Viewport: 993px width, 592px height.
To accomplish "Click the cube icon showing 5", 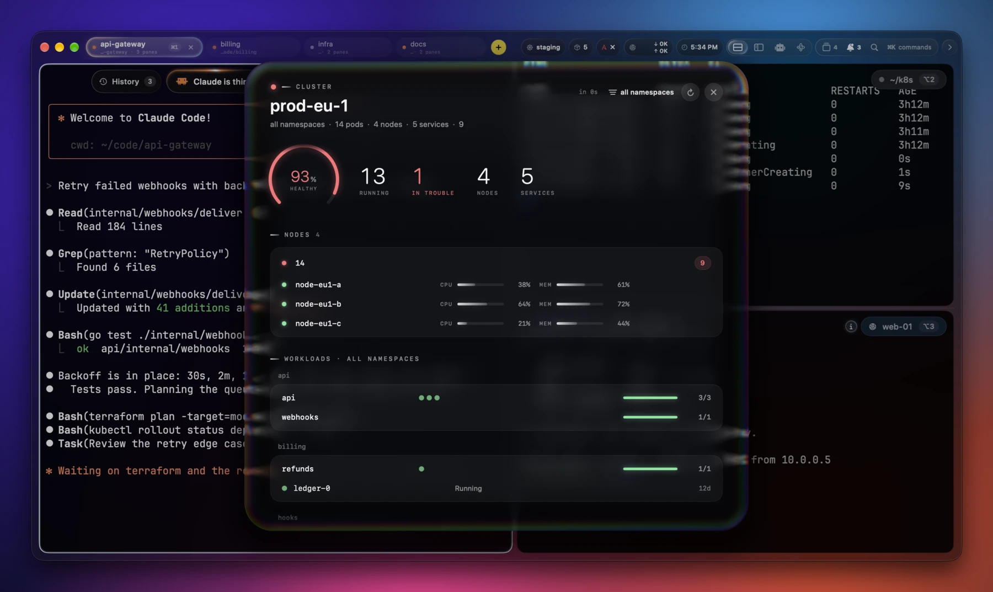I will tap(581, 47).
